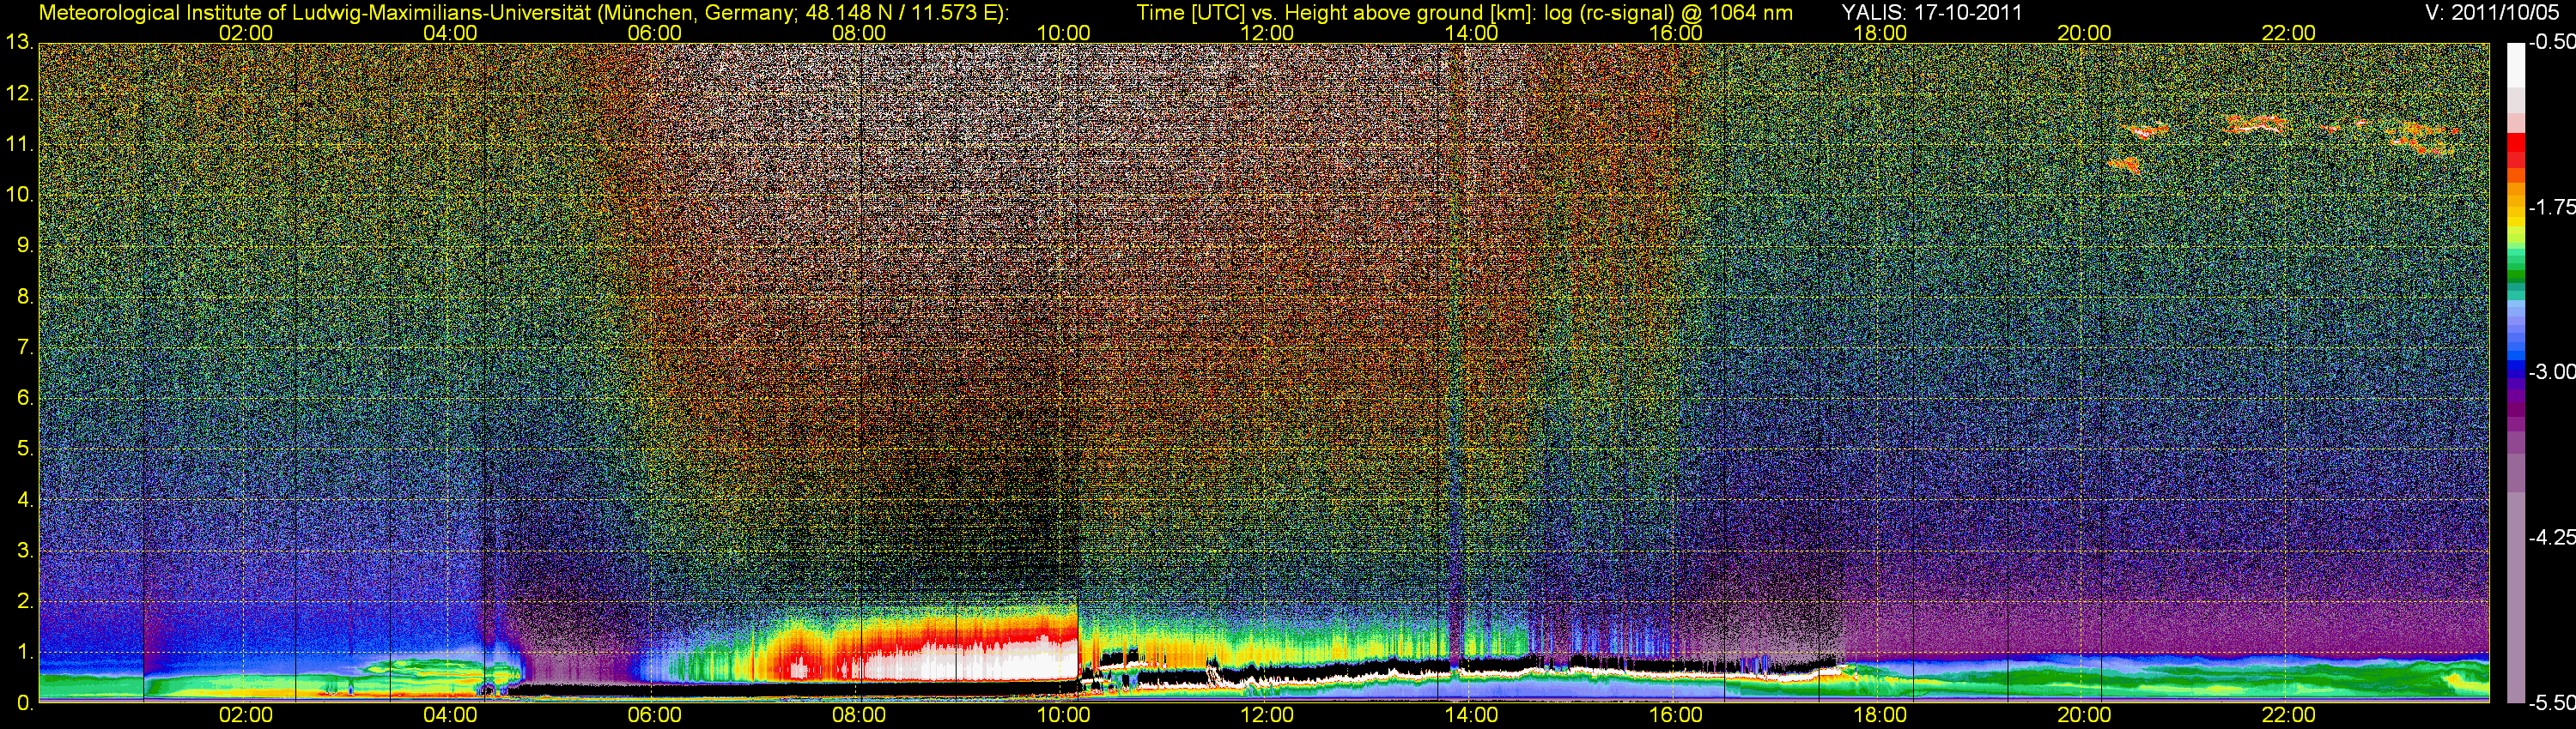Click the Meteorological Institute Ludwig-Maximilians-Universität title text
Viewport: 2576px width, 729px height.
[524, 13]
